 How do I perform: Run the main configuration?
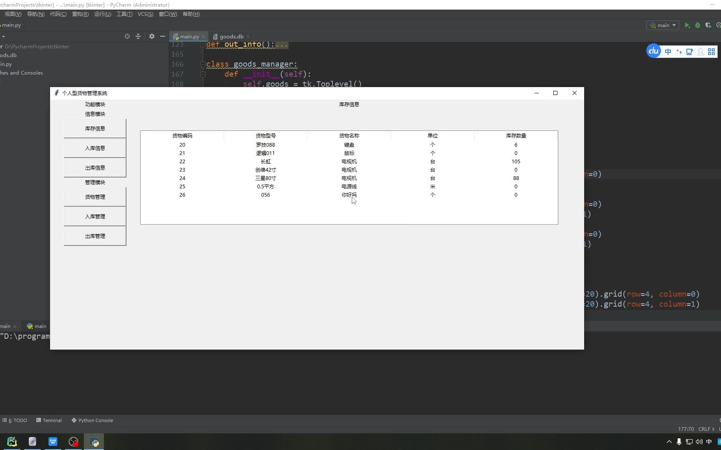tap(688, 25)
